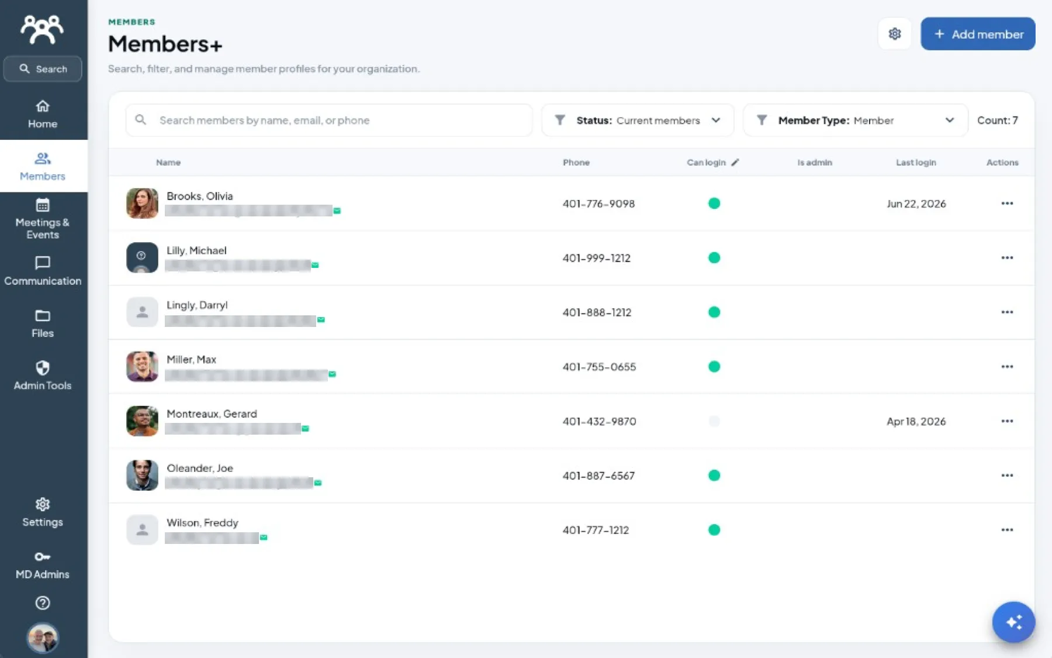Open Meetings & Events in sidebar
This screenshot has width=1052, height=658.
tap(43, 219)
